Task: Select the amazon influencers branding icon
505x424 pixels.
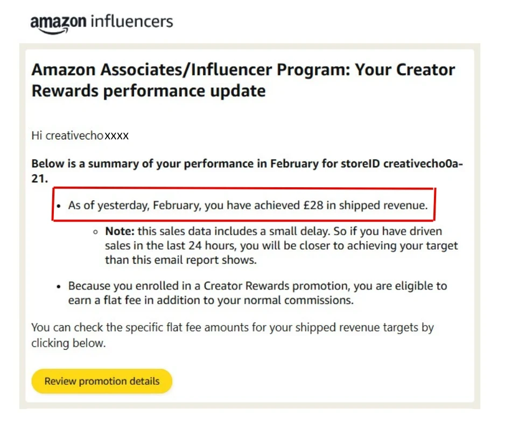Action: [x=102, y=22]
